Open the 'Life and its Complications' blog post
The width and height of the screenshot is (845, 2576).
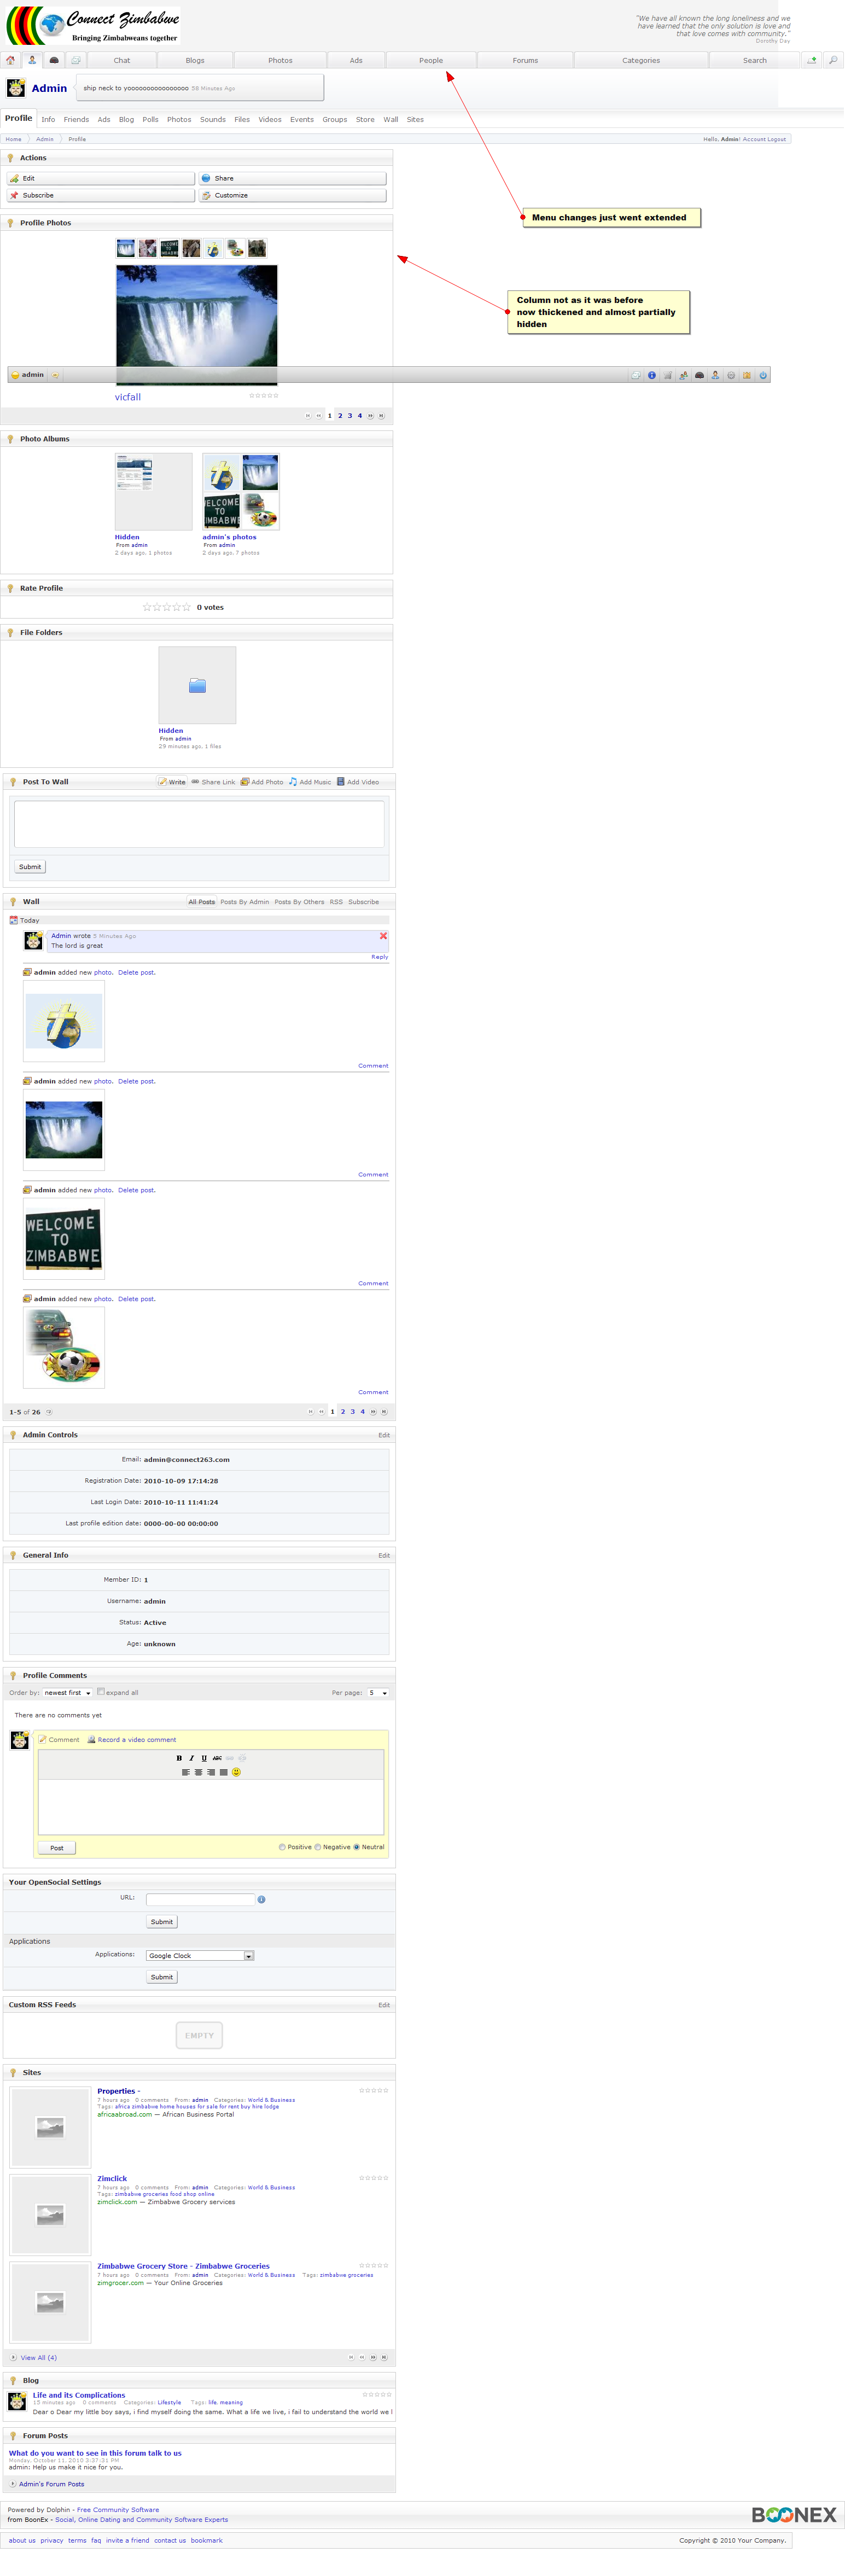[x=79, y=2395]
